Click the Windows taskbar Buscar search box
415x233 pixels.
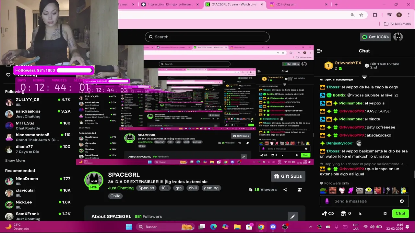click(165, 227)
